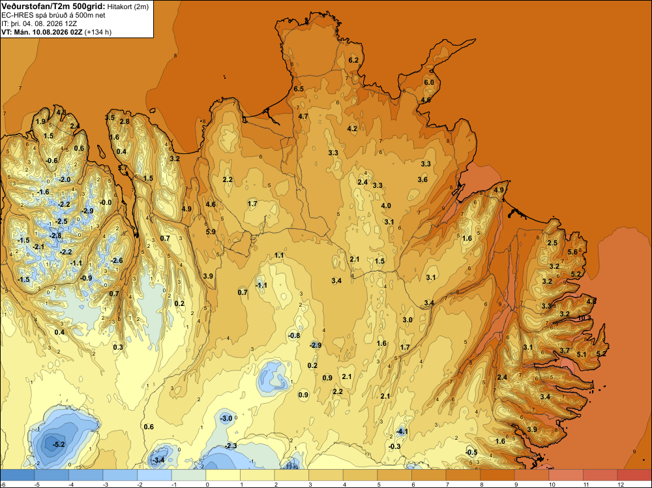Click the -2.0 temperature value

(x=65, y=179)
